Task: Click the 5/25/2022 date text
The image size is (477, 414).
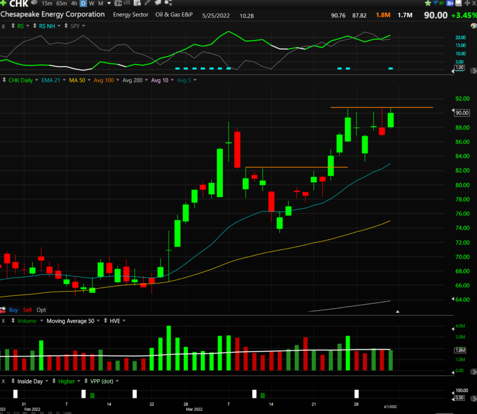Action: 215,16
